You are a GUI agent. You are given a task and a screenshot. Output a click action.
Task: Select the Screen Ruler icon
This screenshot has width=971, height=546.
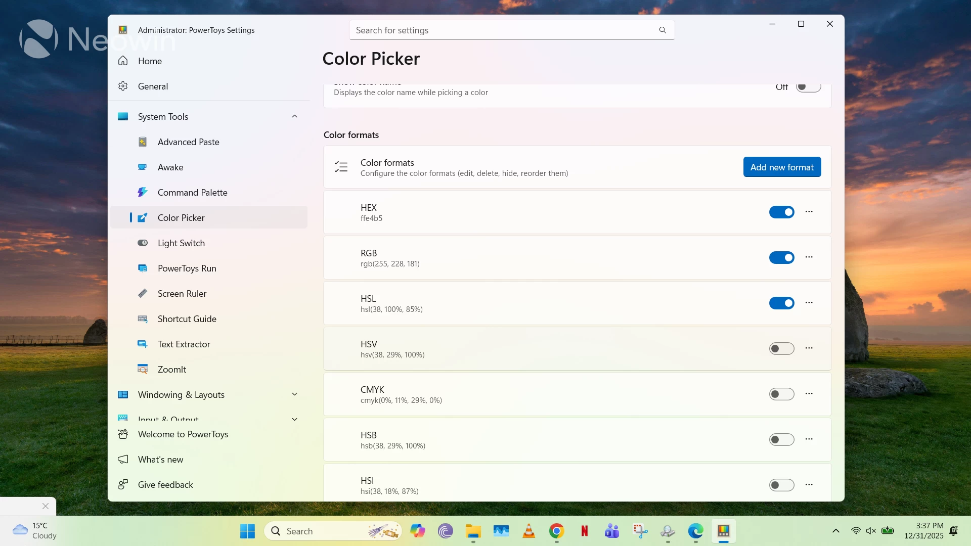coord(143,294)
